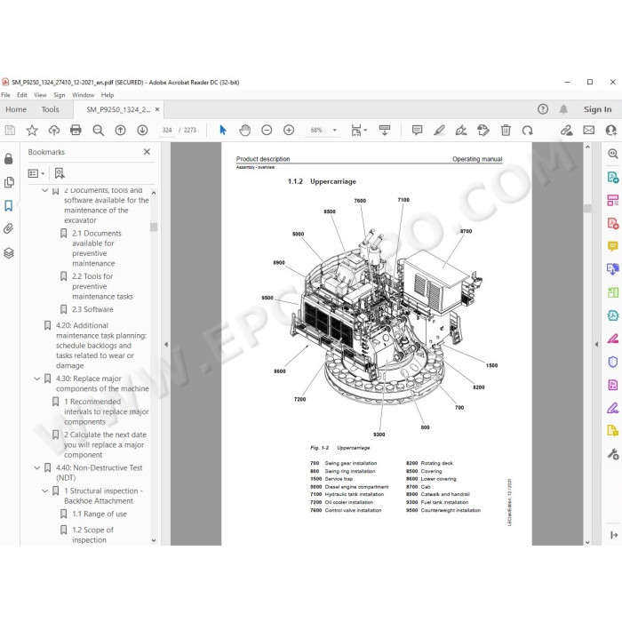Toggle the Bookmarks panel icon in the sidebar

pyautogui.click(x=9, y=205)
